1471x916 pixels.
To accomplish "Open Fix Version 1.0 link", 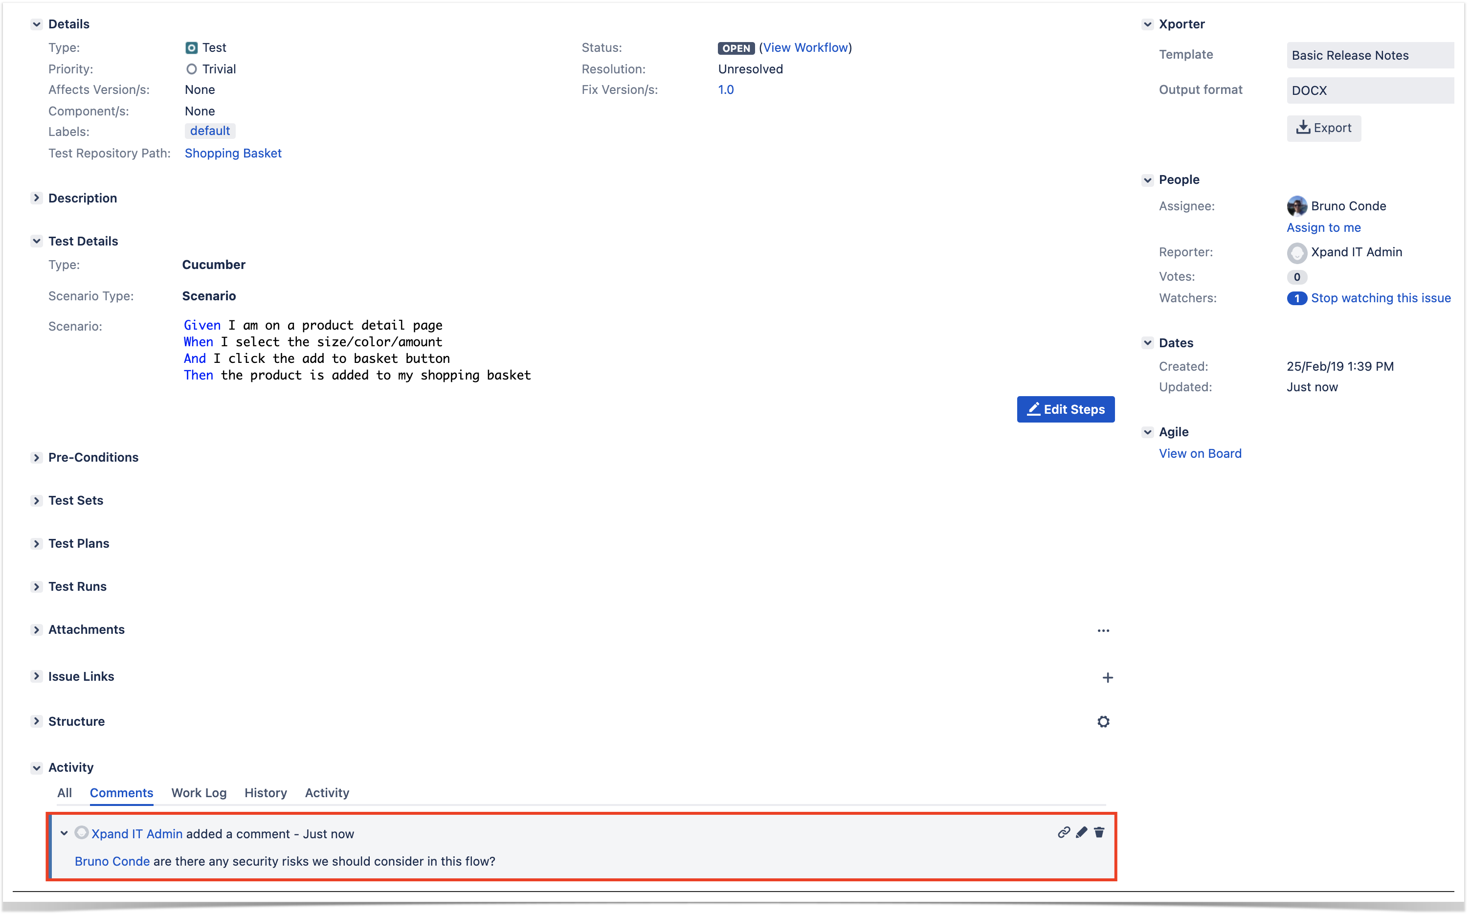I will [726, 89].
